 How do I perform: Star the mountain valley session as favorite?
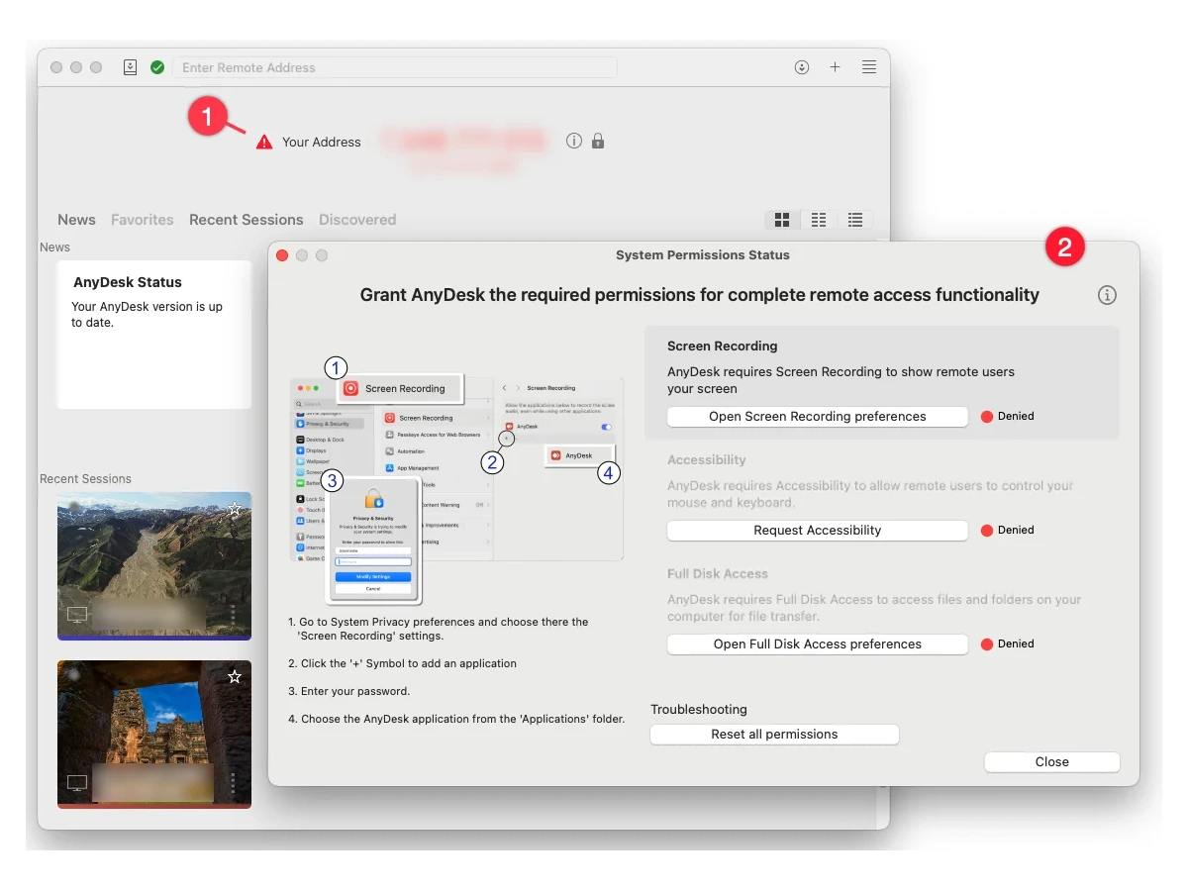(x=235, y=509)
